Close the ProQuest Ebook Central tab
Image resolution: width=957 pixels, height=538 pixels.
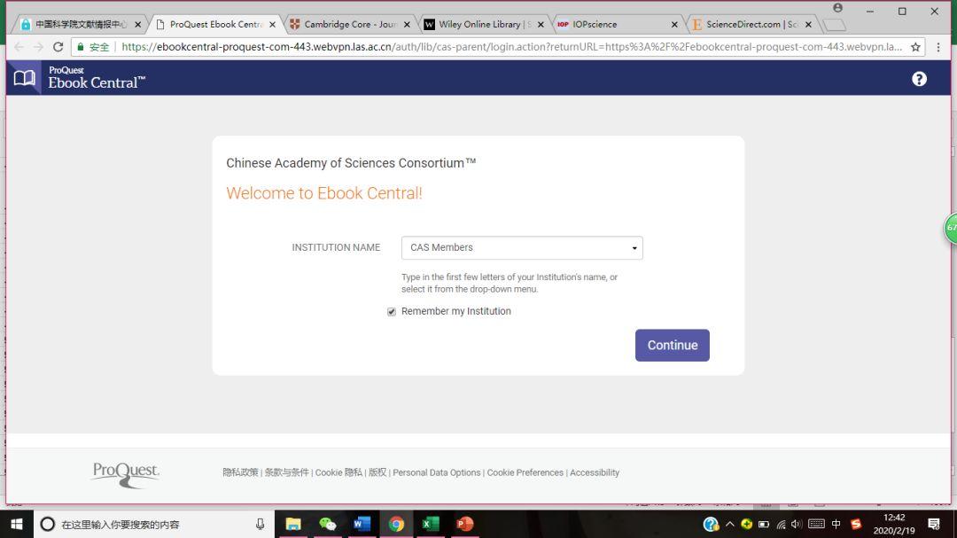click(272, 25)
